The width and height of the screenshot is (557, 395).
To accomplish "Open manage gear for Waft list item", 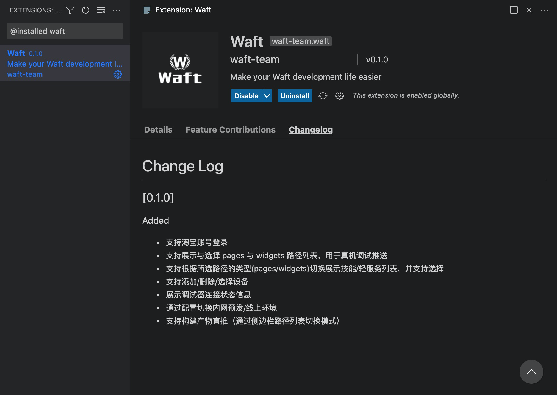I will [118, 74].
